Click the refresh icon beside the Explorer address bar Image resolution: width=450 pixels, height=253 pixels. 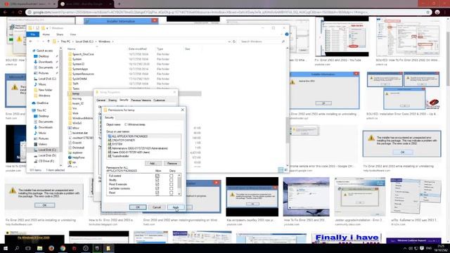pos(234,41)
